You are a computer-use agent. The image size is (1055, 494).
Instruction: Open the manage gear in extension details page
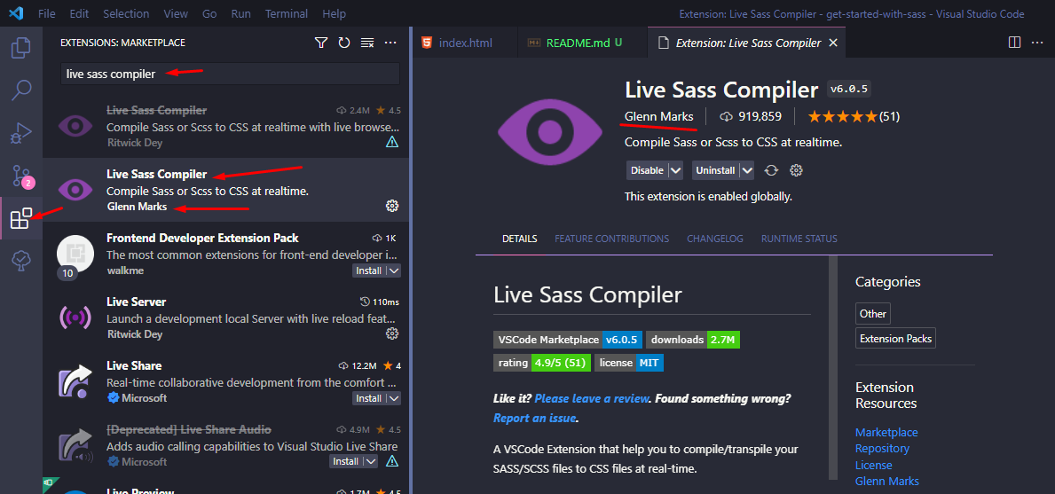[x=796, y=170]
